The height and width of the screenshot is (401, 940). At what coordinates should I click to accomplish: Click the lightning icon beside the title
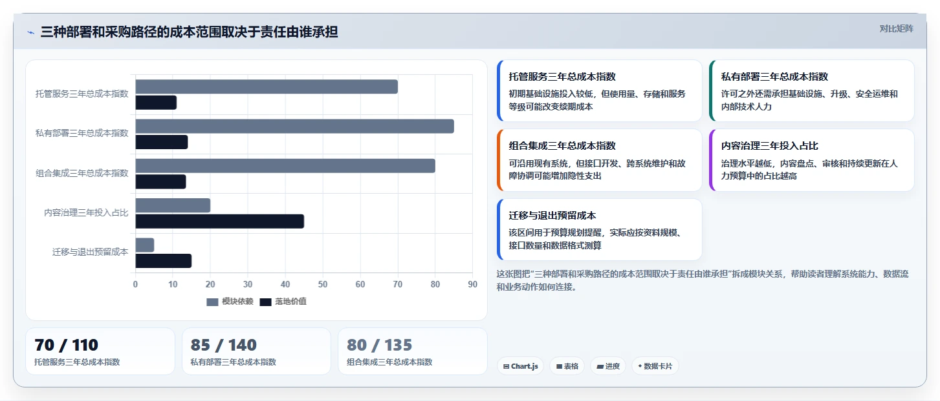pos(31,32)
